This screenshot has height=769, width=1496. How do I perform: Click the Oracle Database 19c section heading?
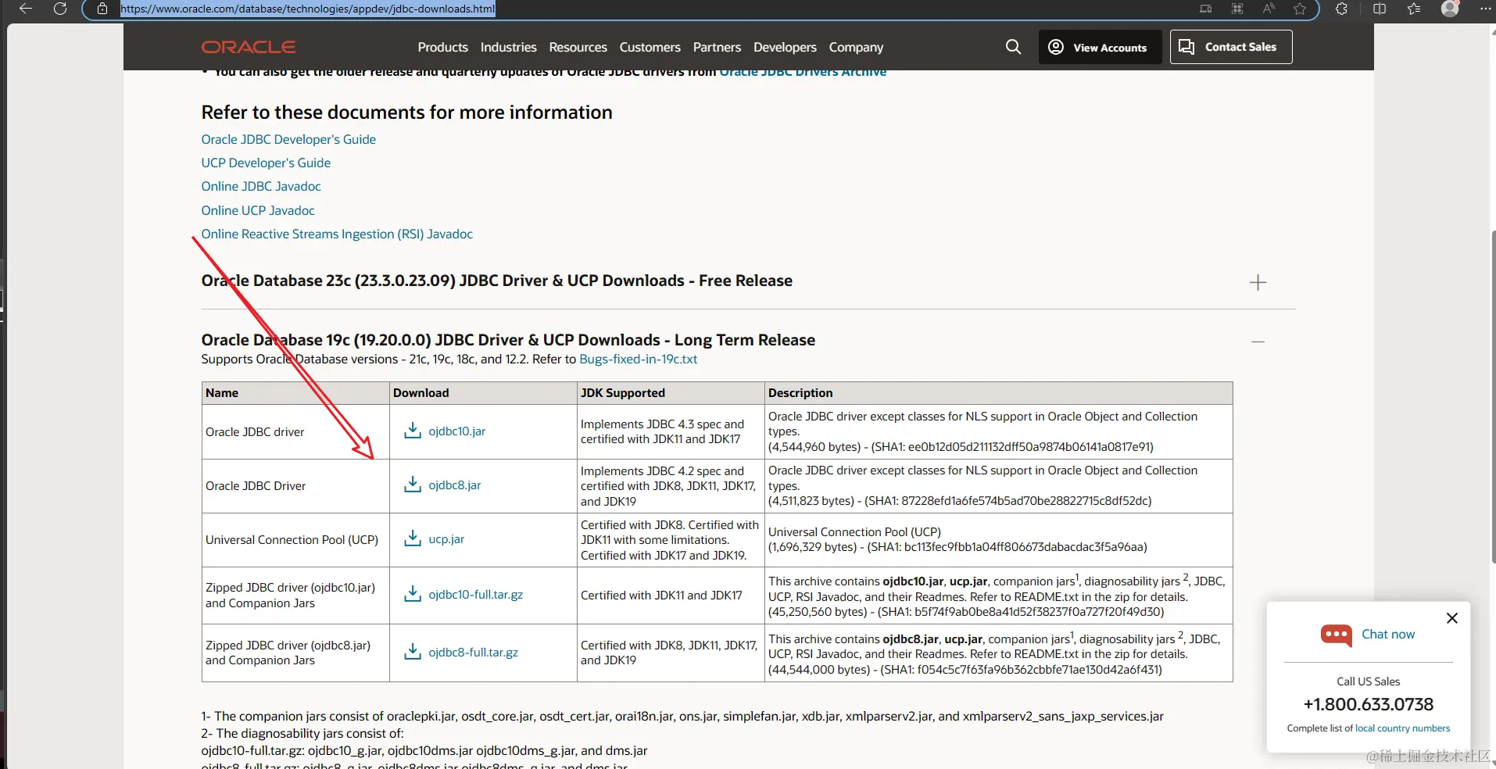tap(508, 340)
